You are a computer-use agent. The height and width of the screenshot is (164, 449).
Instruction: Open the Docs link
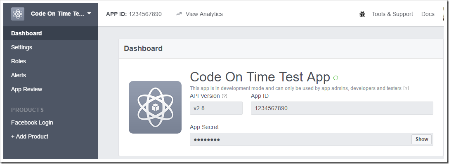(x=428, y=14)
